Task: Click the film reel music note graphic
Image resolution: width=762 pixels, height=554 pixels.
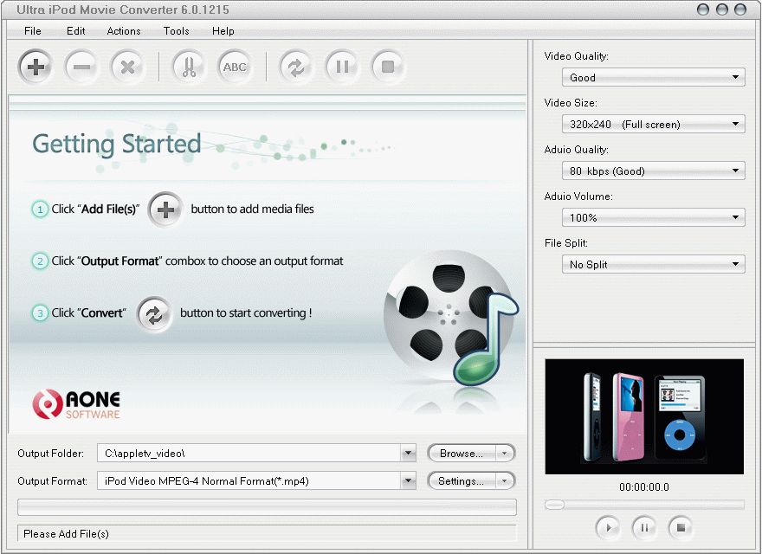Action: click(449, 319)
